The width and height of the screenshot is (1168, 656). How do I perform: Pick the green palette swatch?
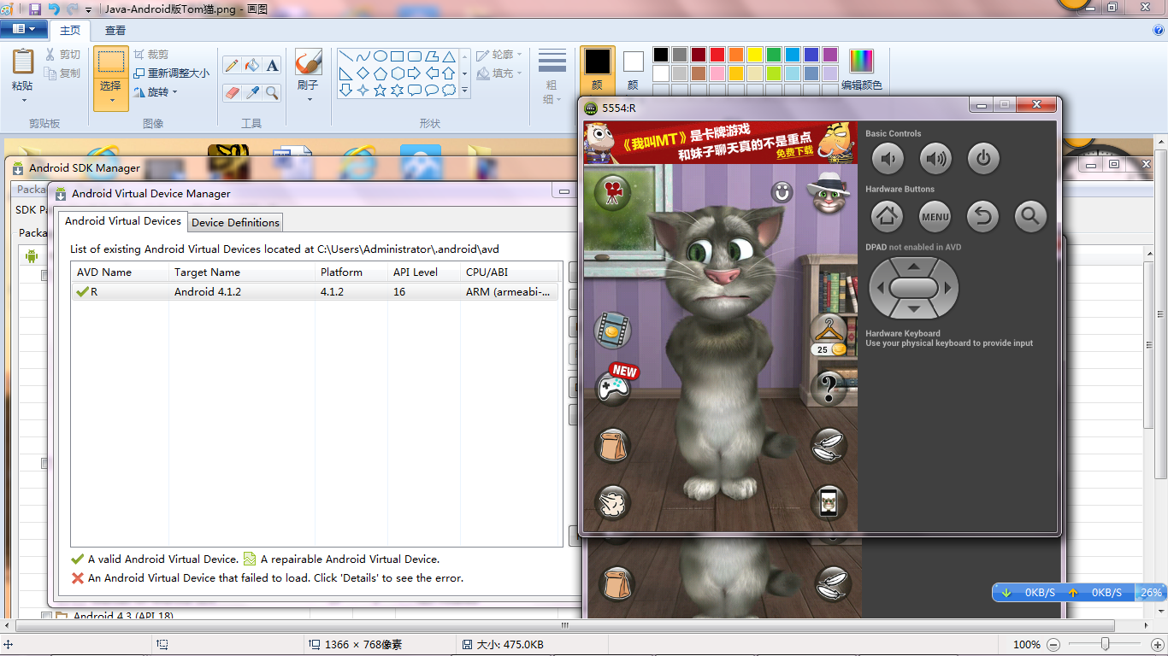pos(774,55)
